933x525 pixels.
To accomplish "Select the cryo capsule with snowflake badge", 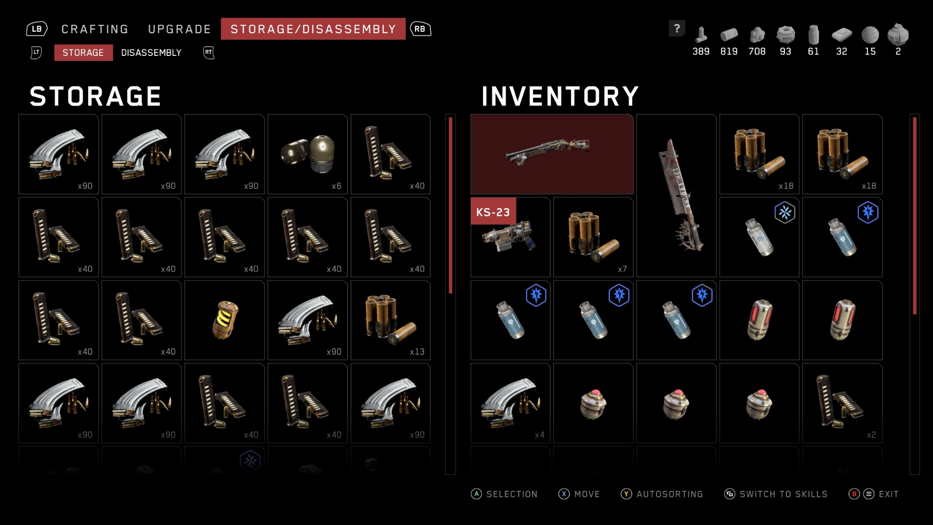I will pyautogui.click(x=760, y=237).
